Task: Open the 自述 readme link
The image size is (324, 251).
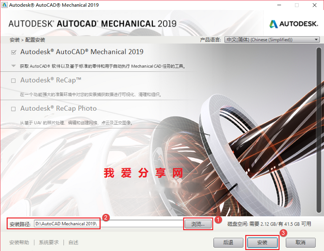Action: pos(73,242)
